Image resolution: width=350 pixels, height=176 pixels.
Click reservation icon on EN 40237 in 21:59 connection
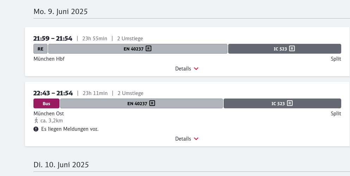(149, 49)
